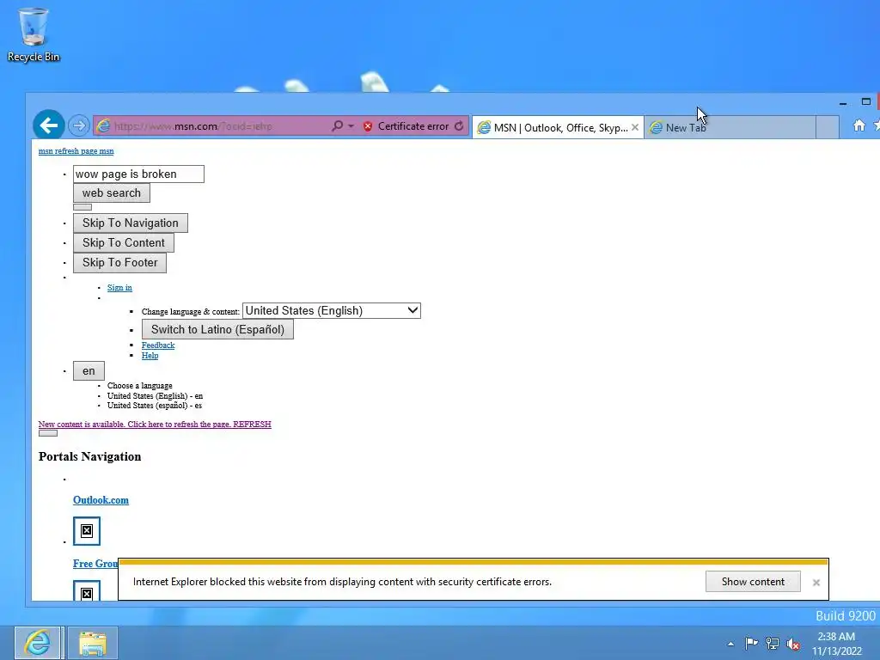This screenshot has width=880, height=660.
Task: Click the network tray icon
Action: click(773, 643)
